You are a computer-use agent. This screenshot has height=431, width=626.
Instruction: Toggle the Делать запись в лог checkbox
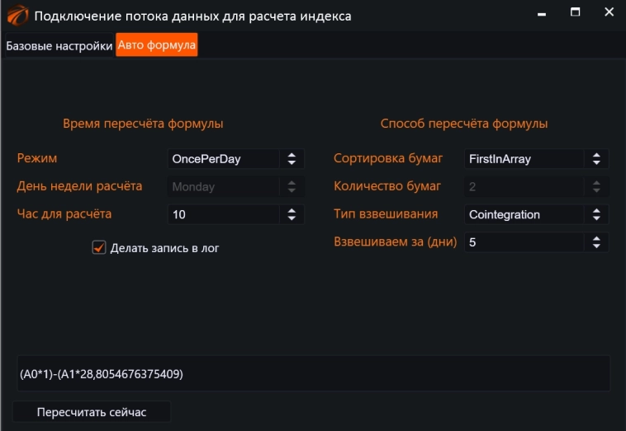pyautogui.click(x=99, y=247)
